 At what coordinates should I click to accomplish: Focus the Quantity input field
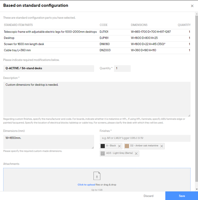click(122, 68)
